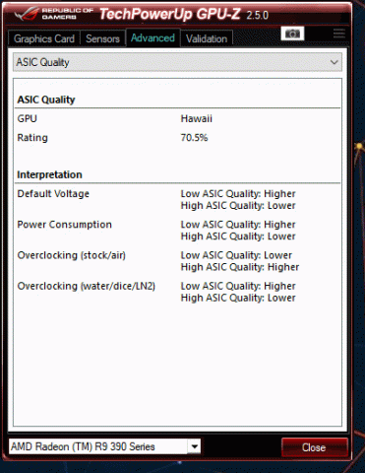Select the Advanced tab
The image size is (365, 473).
click(x=152, y=38)
